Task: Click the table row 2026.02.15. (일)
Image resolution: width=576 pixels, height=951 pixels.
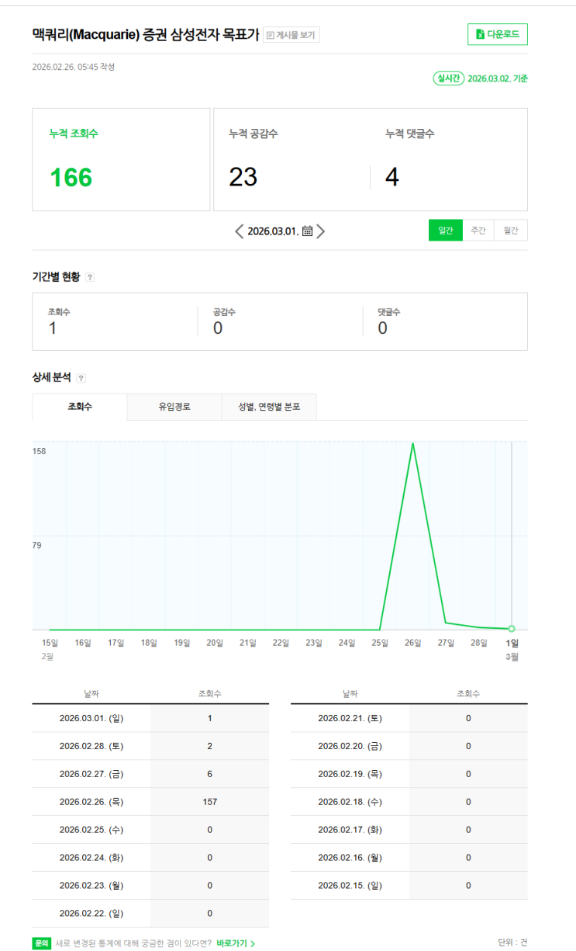Action: click(409, 886)
